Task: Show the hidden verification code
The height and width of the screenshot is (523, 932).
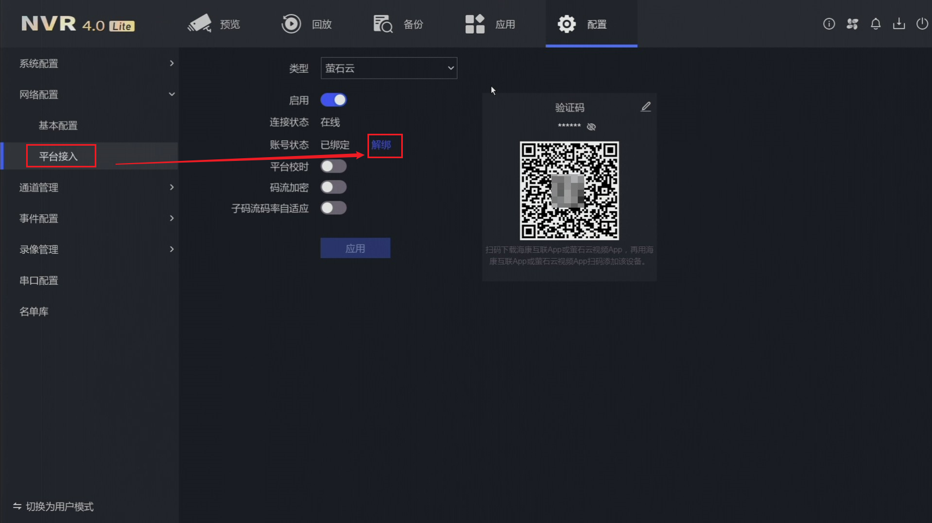Action: click(591, 127)
